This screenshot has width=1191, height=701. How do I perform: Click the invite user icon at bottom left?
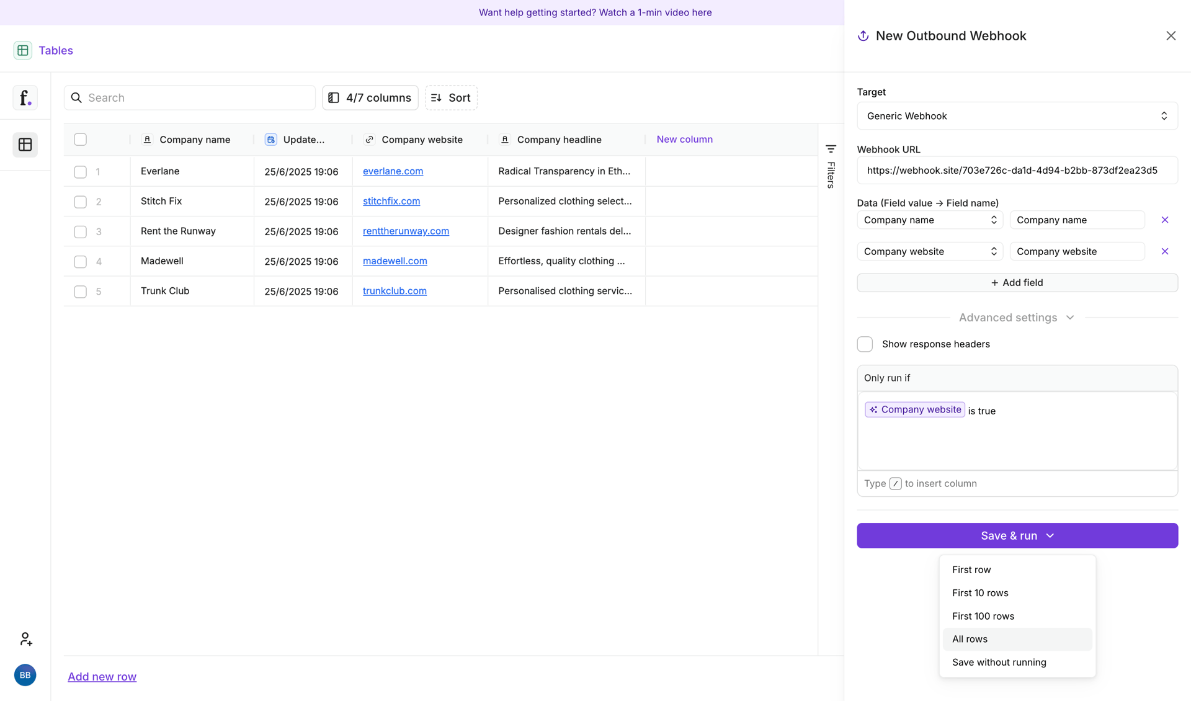pyautogui.click(x=25, y=638)
